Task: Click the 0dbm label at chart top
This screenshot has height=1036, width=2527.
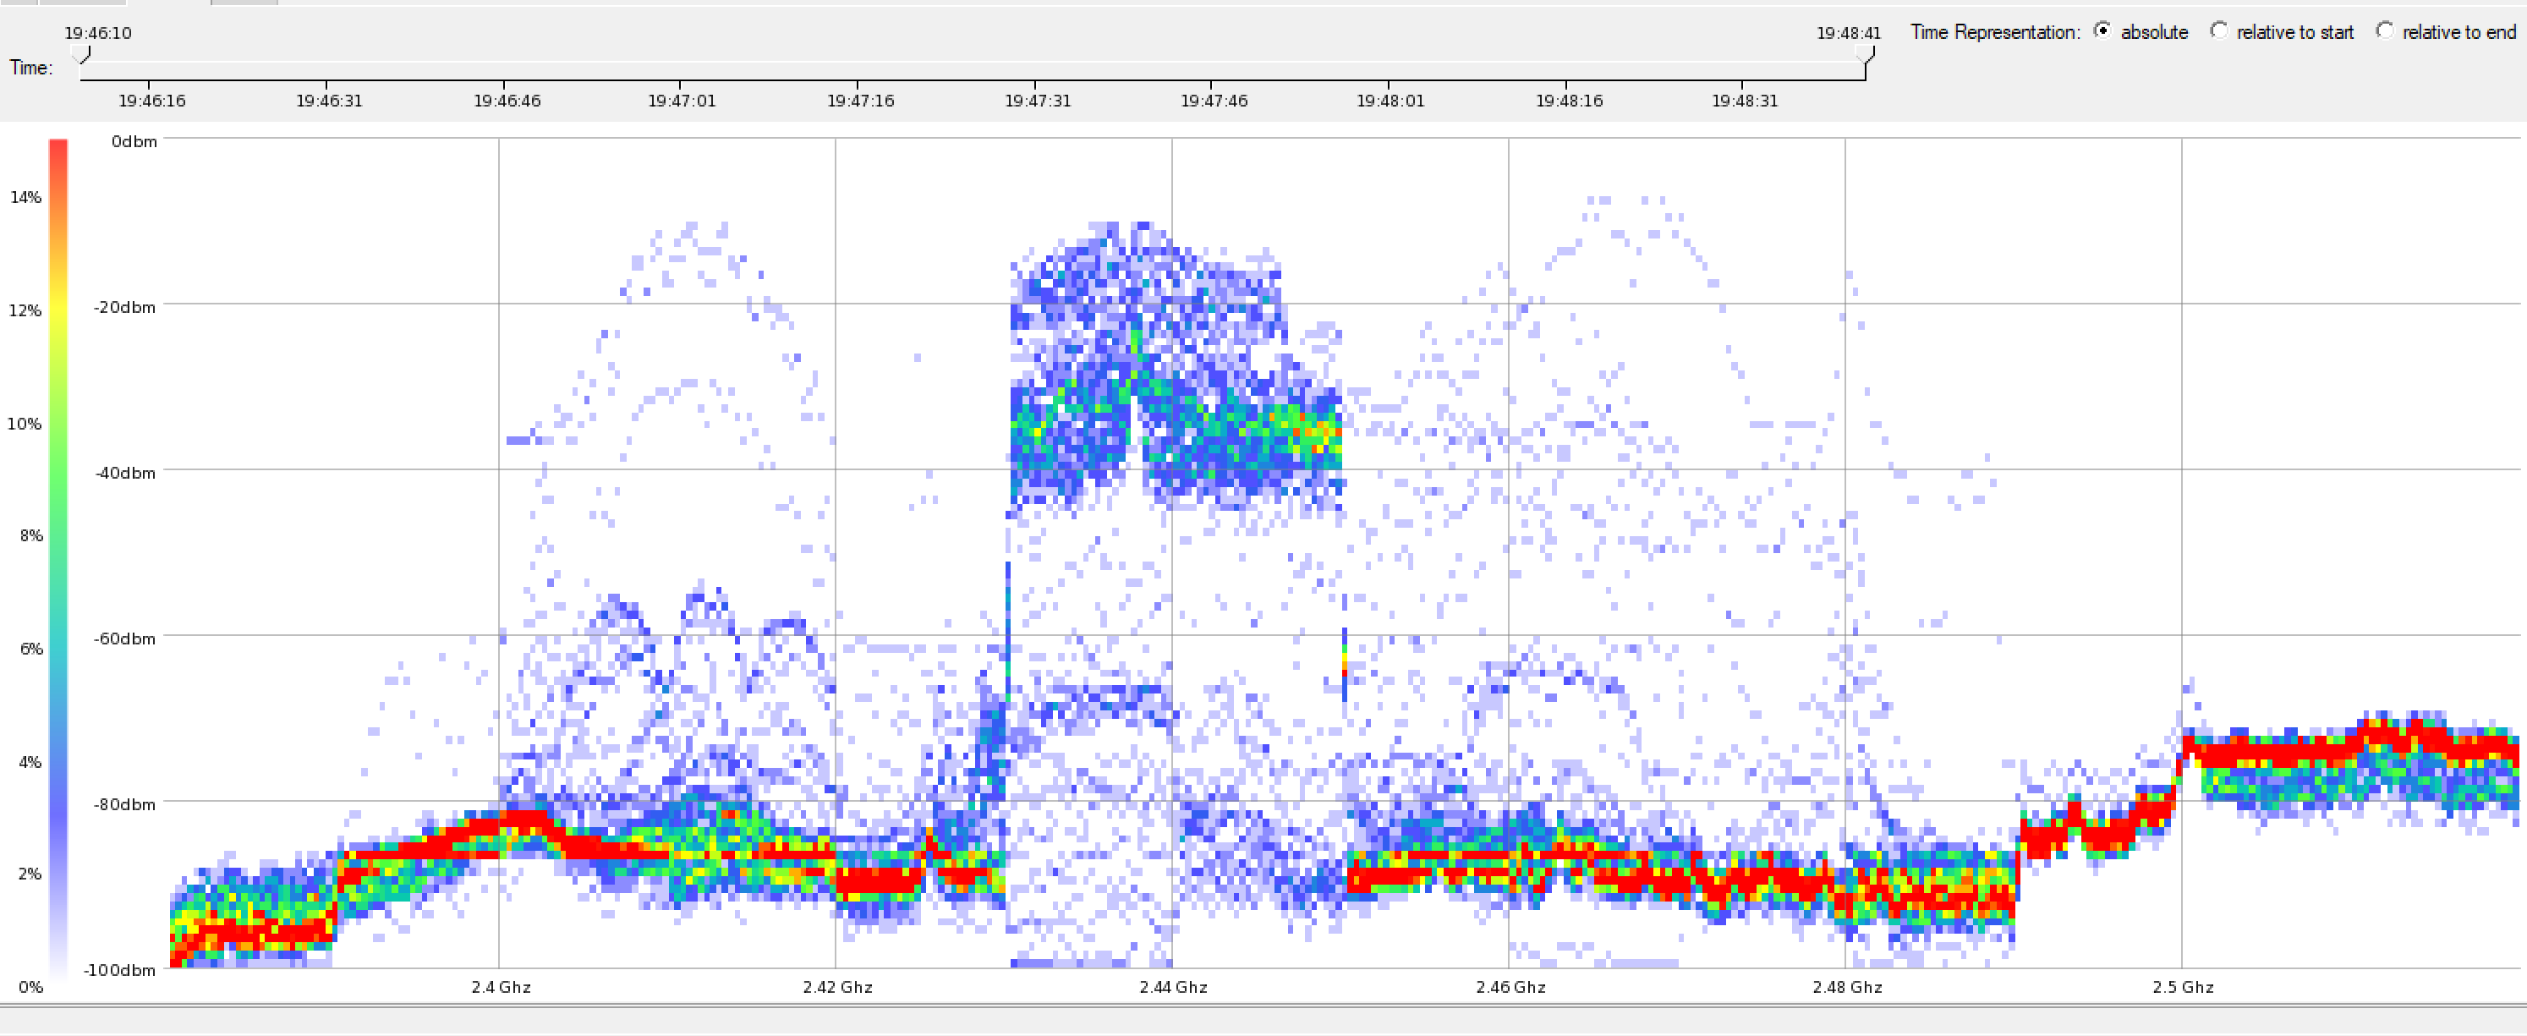Action: point(134,141)
